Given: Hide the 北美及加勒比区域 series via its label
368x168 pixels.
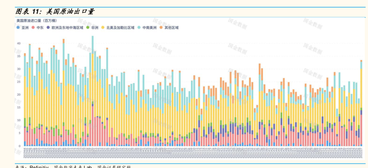Looking at the screenshot, I should (x=120, y=28).
